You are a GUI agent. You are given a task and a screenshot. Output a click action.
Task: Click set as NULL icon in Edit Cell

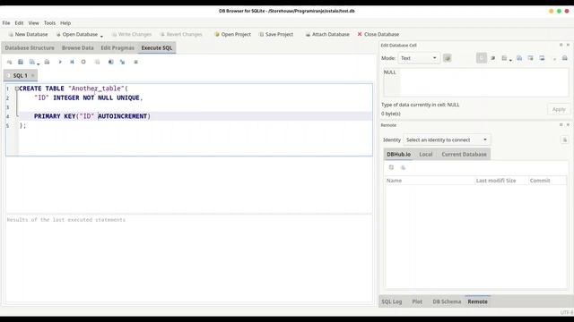pyautogui.click(x=542, y=58)
